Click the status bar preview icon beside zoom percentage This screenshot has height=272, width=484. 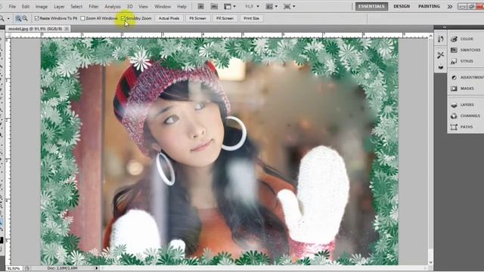click(27, 268)
